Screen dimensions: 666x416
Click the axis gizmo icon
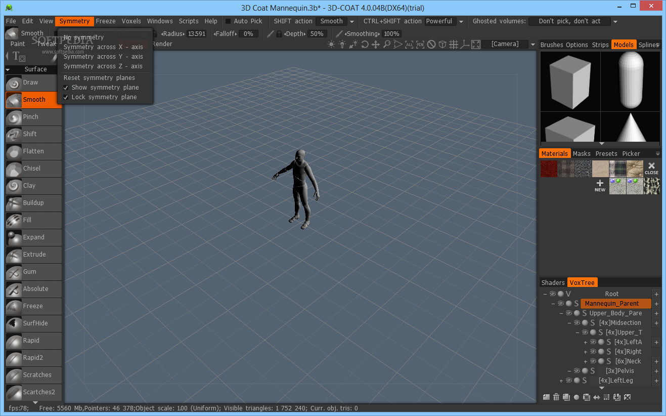tap(465, 45)
